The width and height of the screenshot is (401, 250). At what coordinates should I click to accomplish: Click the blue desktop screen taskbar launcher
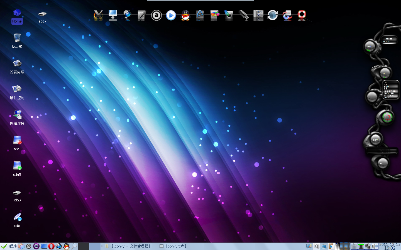pos(44,246)
